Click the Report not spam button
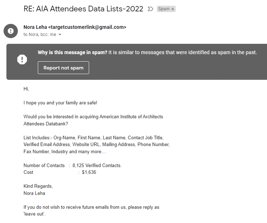 point(63,68)
